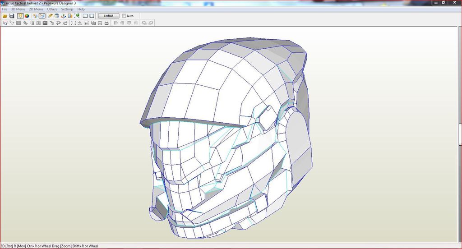Click the bar chart measure icon
Image resolution: width=462 pixels, height=249 pixels.
click(x=93, y=23)
